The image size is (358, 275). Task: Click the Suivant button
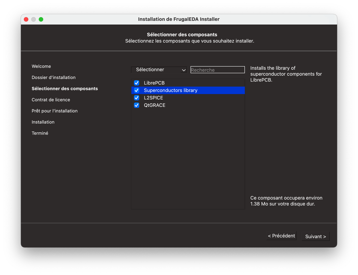[x=315, y=236]
